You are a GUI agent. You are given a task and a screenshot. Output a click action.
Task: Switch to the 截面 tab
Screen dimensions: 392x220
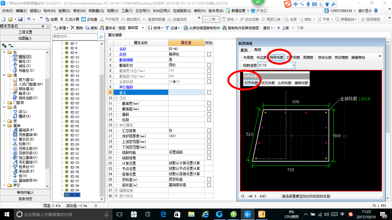[x=244, y=50]
